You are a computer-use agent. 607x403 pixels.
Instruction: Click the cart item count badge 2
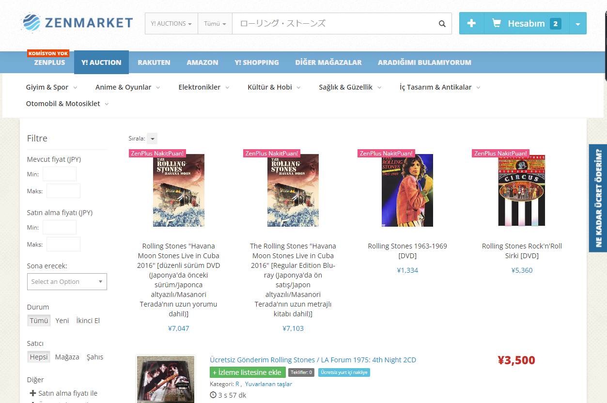[555, 23]
